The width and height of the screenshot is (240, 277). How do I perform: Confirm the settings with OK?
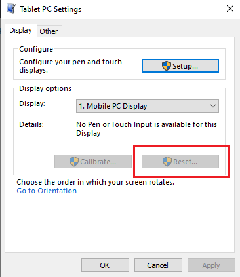point(105,265)
